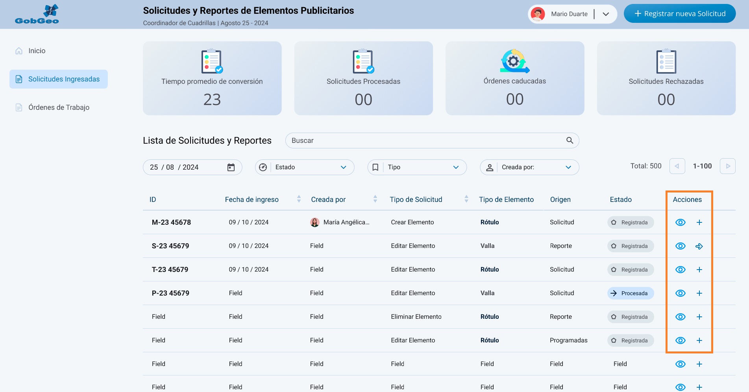Click Registrar nueva Solicitud button
Viewport: 749px width, 392px height.
679,14
